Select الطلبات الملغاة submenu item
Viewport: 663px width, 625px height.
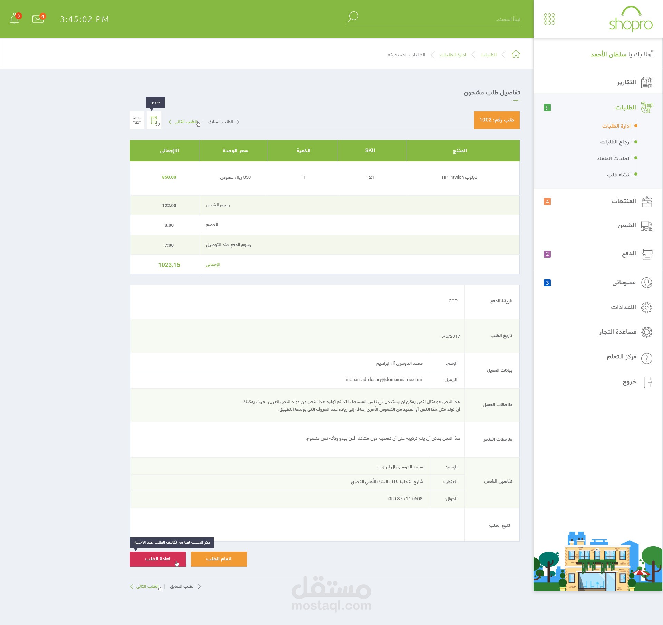614,158
